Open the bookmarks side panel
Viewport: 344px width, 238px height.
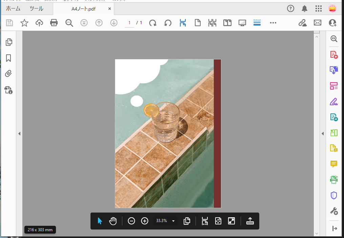9,58
